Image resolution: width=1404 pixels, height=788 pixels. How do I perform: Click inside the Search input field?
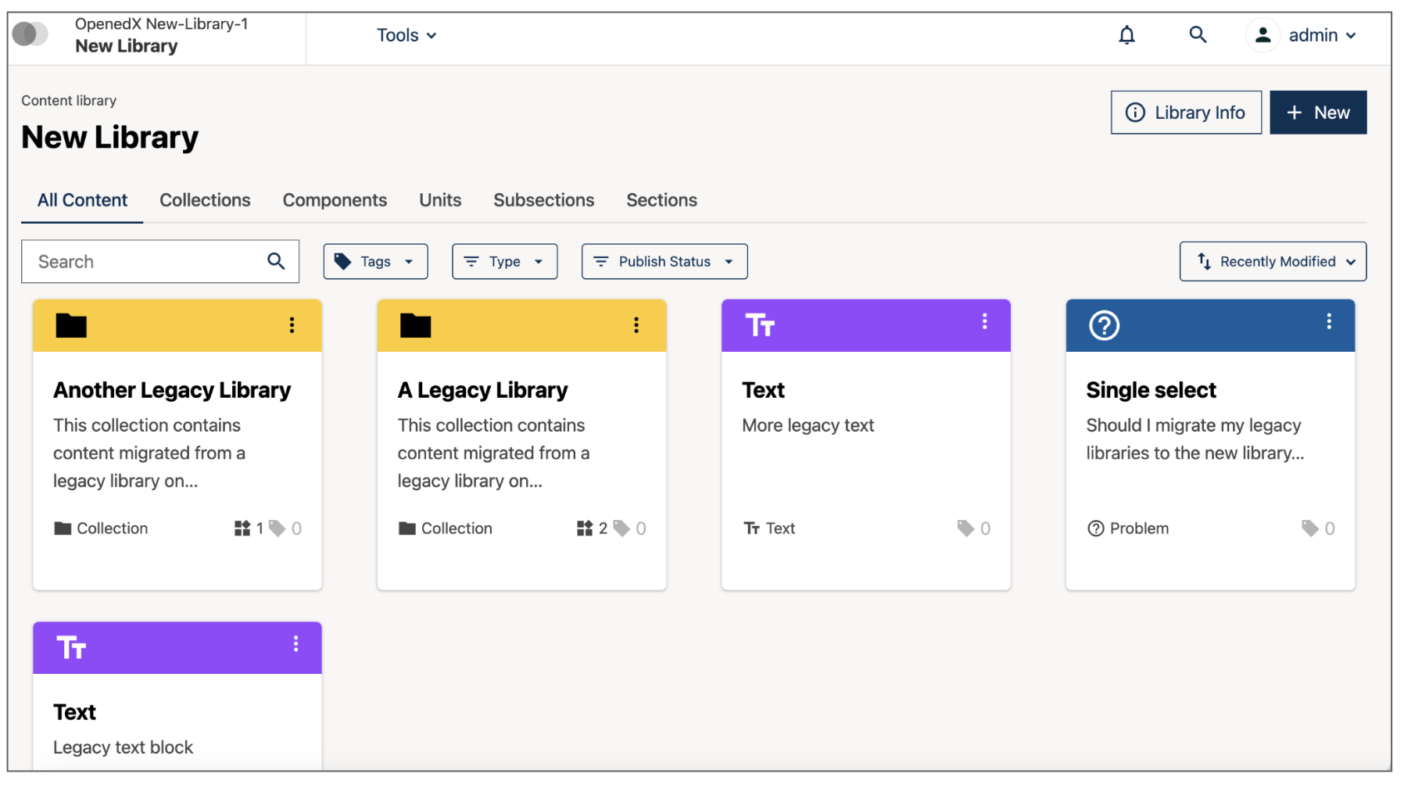click(141, 261)
